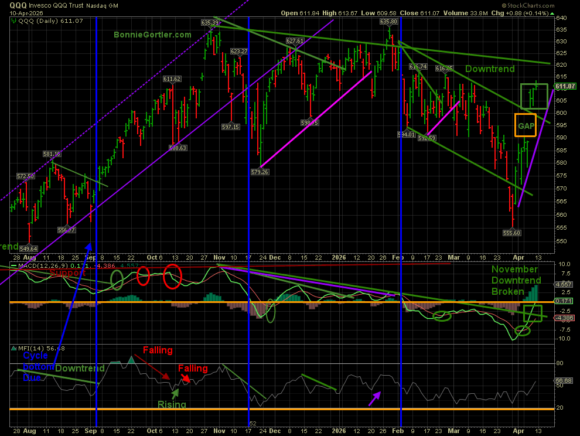Image resolution: width=580 pixels, height=436 pixels.
Task: Click the MFI triangle legend icon
Action: click(x=13, y=349)
